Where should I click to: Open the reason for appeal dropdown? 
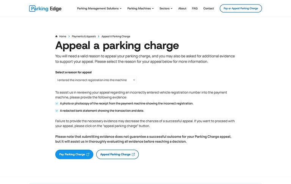[x=96, y=80]
